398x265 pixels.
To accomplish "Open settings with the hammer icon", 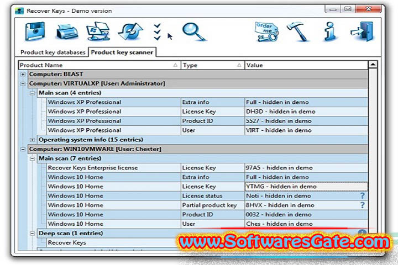I will [298, 31].
